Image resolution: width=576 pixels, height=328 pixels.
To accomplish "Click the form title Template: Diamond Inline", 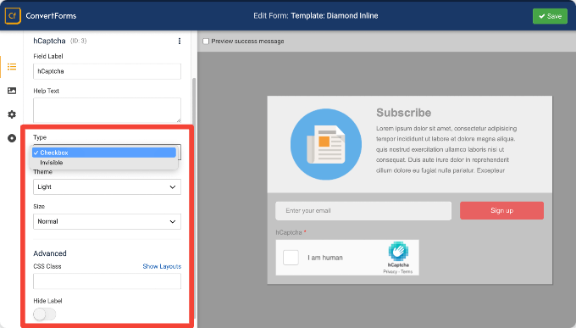I will [335, 16].
